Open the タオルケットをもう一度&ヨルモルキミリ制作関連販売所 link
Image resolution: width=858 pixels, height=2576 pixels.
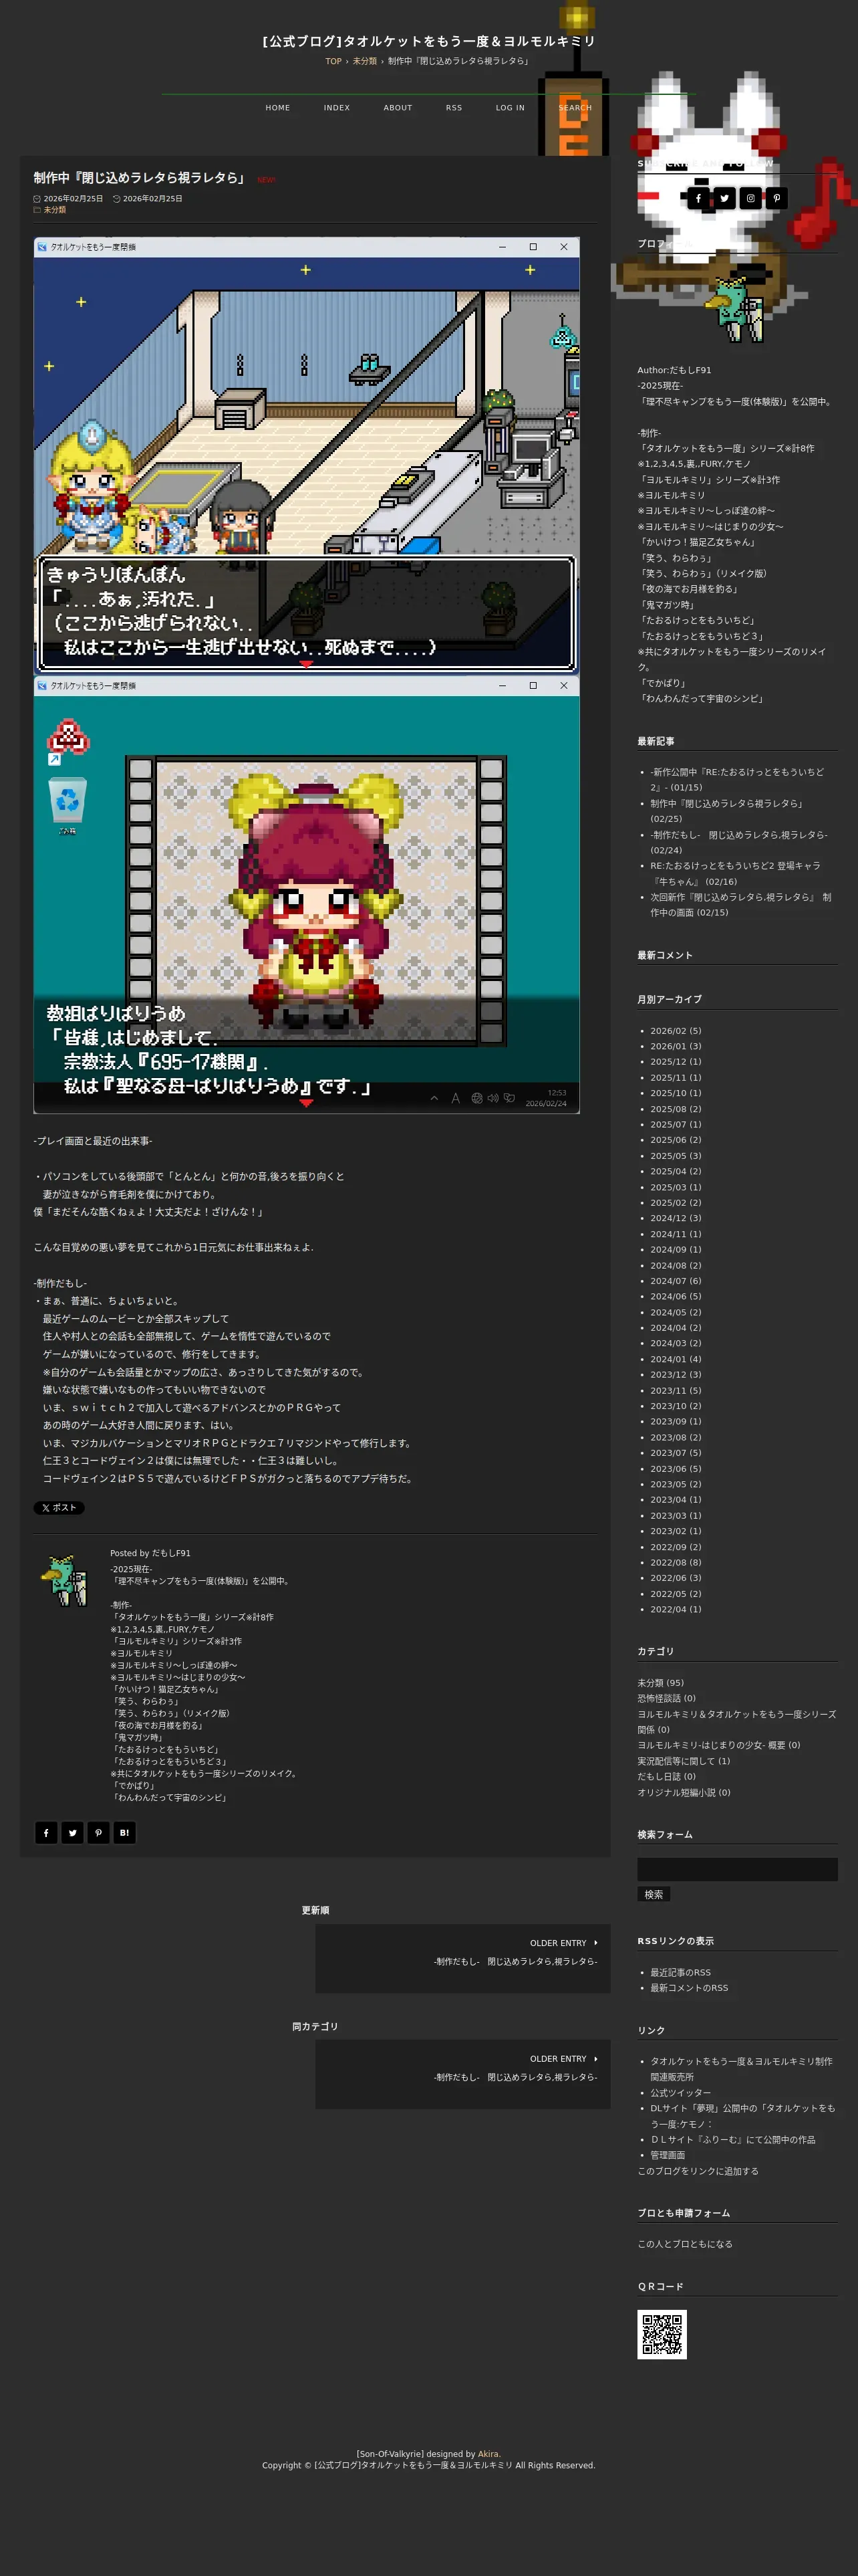(741, 2069)
